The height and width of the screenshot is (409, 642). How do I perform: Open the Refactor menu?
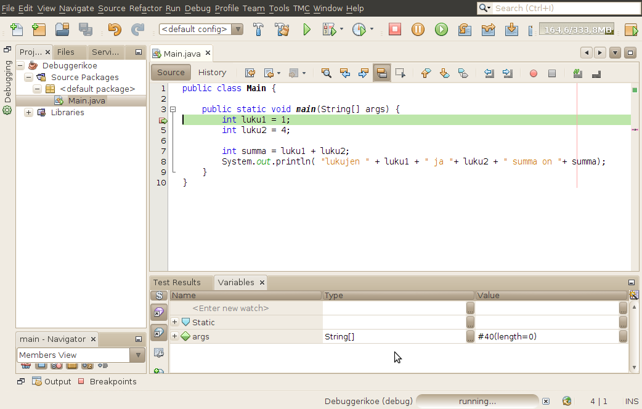(x=145, y=8)
